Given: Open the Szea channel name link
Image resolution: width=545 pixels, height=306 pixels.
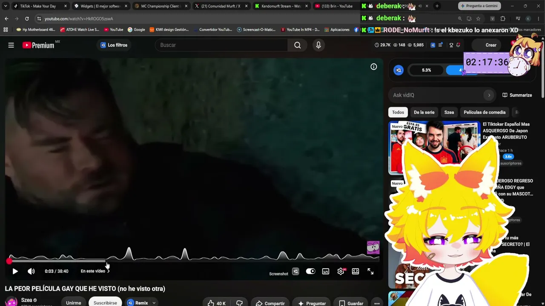Looking at the screenshot, I should tap(26, 300).
